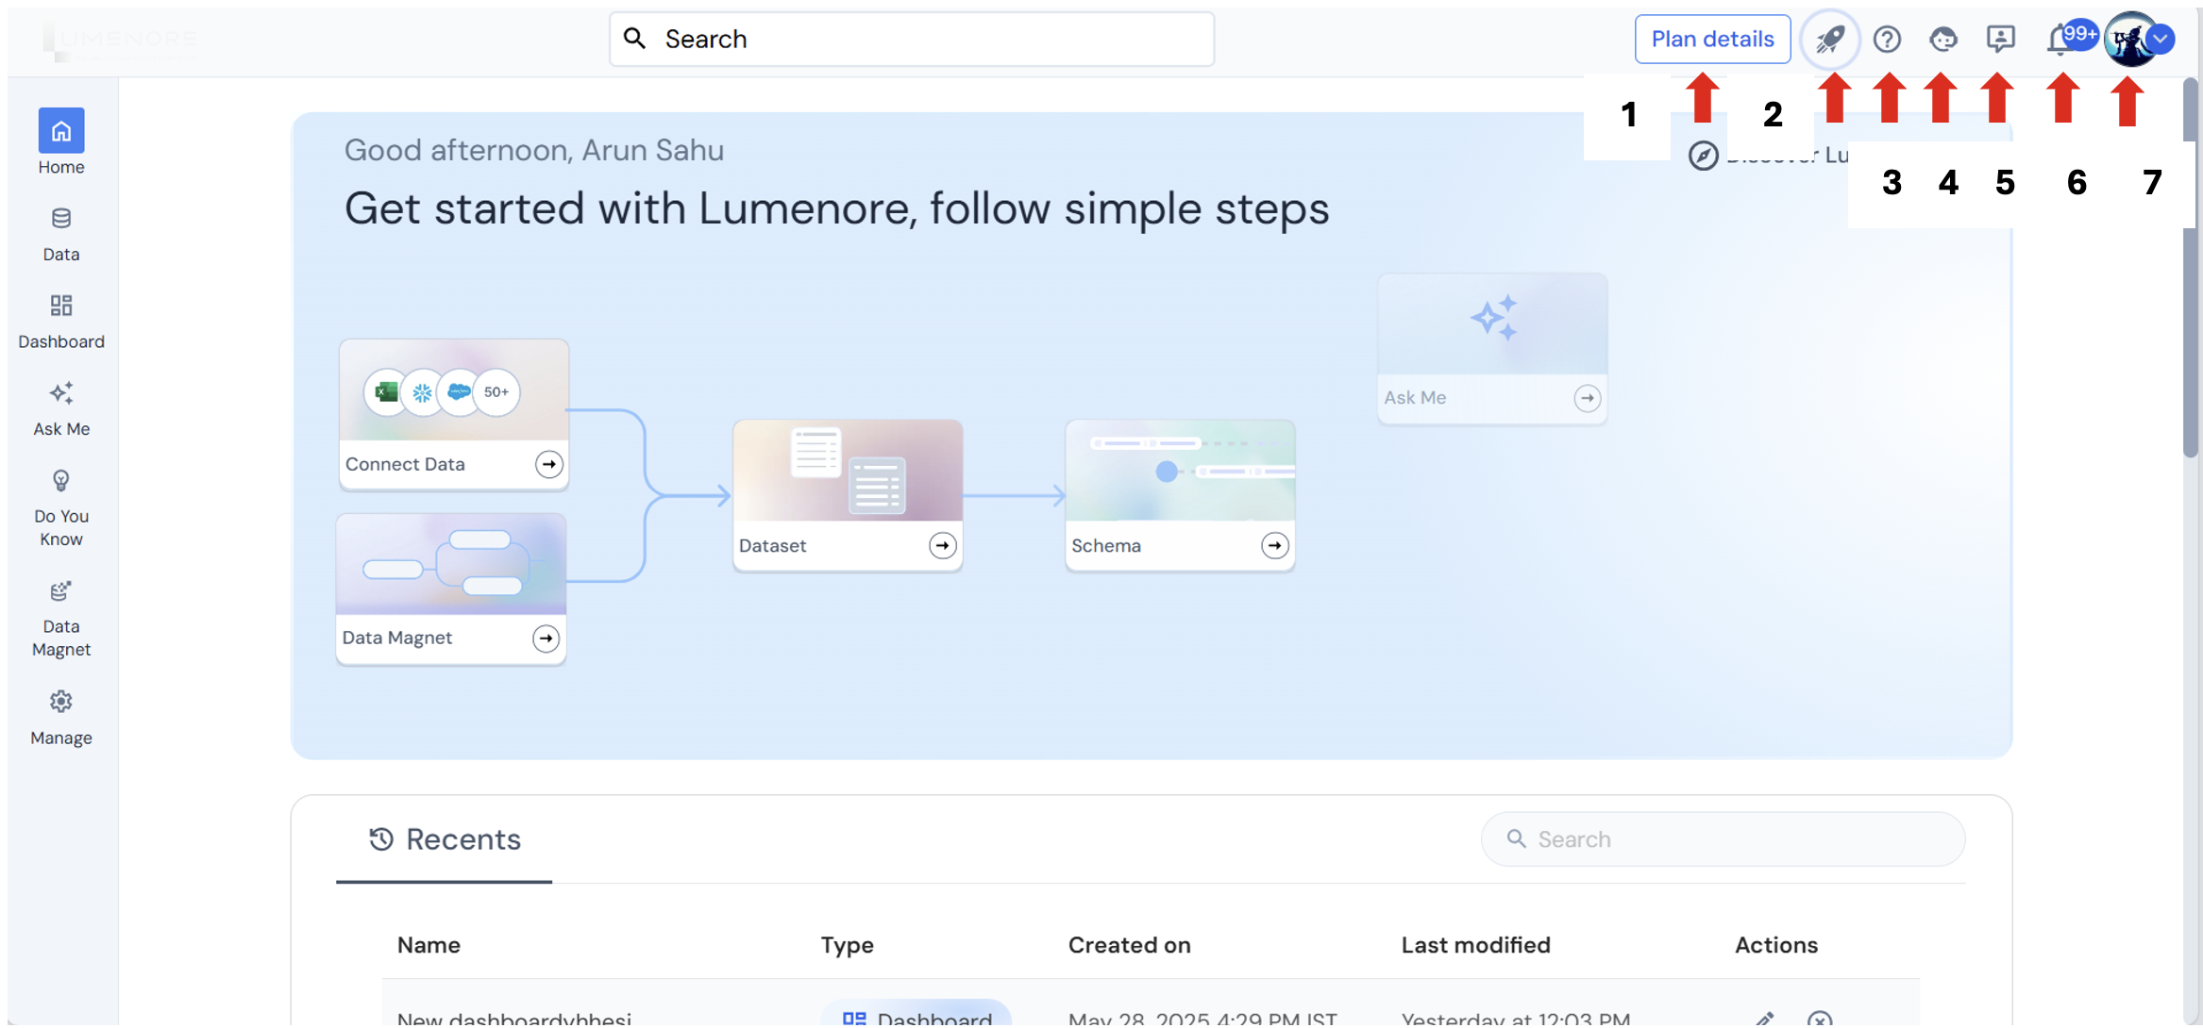This screenshot has height=1028, width=2203.
Task: Expand the Dataset card arrow
Action: [941, 545]
